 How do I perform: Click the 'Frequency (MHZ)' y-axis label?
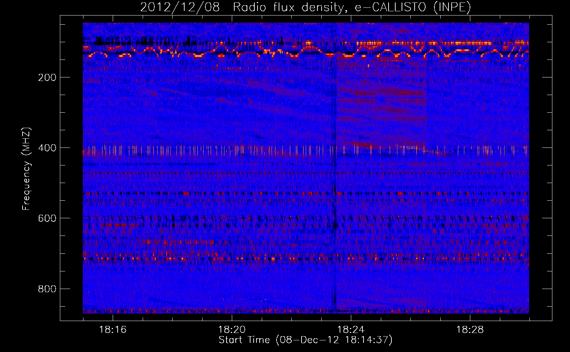pos(26,169)
